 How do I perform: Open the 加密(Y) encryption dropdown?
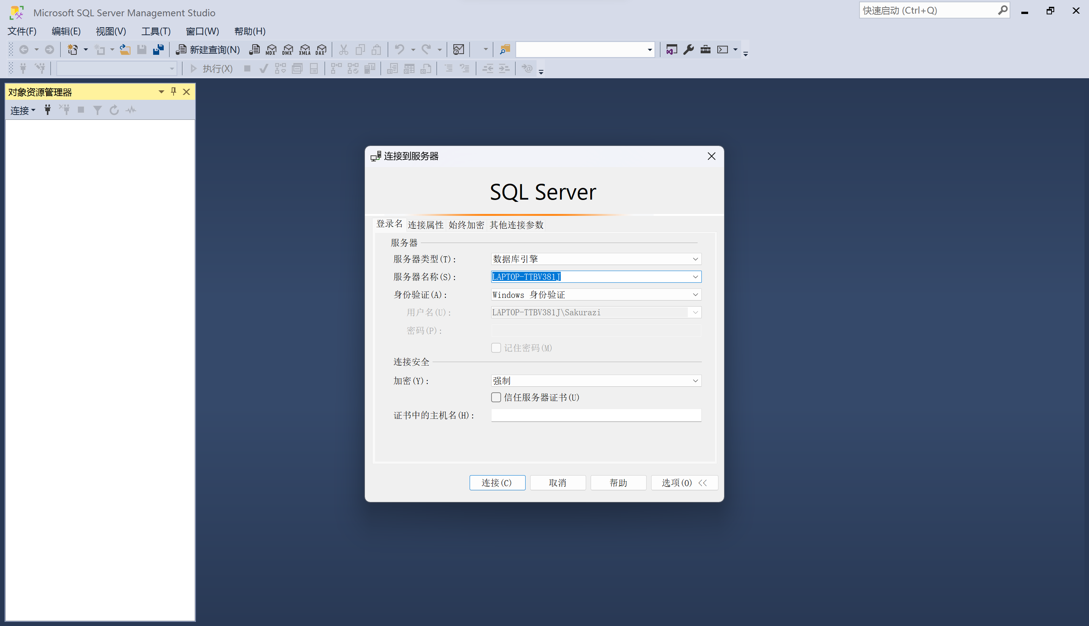coord(695,381)
